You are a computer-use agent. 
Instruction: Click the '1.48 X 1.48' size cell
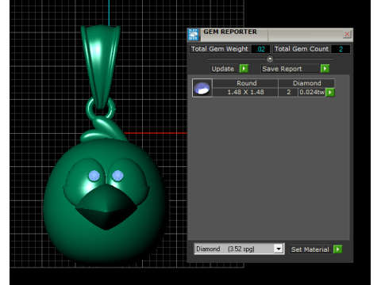point(245,92)
